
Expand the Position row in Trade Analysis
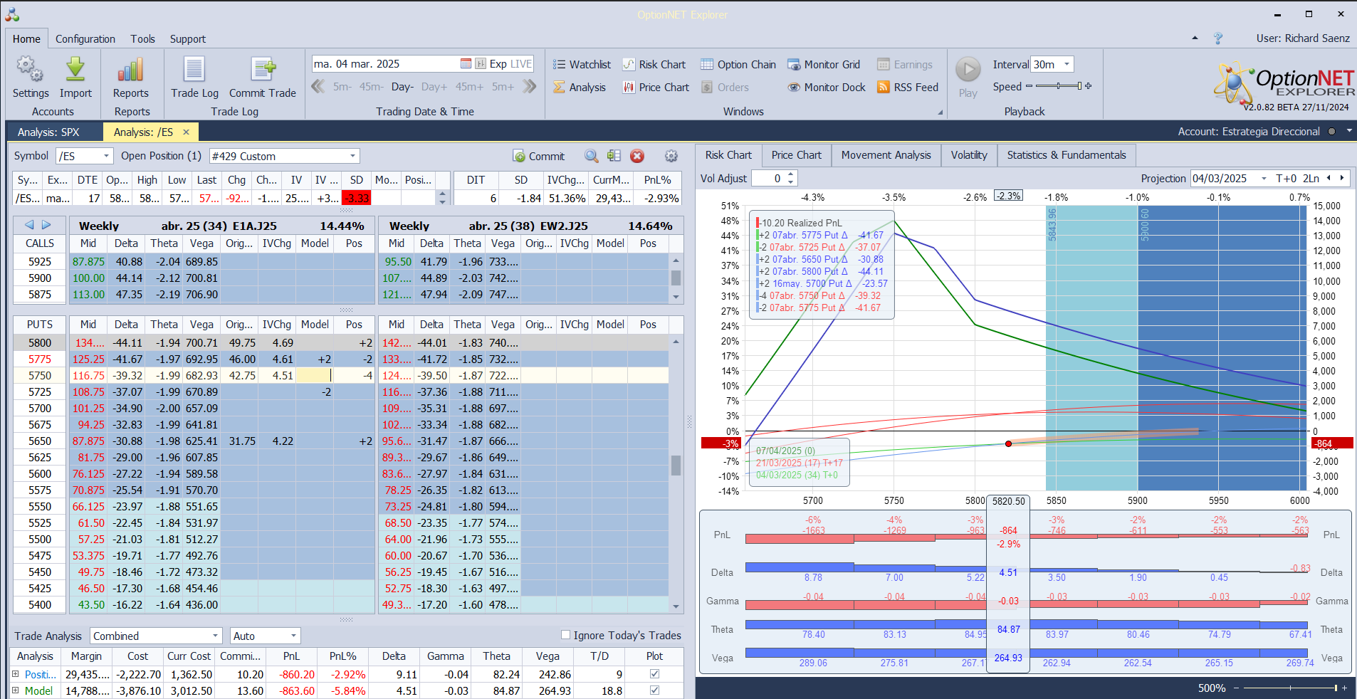pos(15,673)
